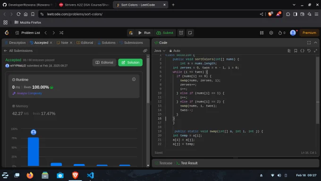Click Analyze Complexity link
Screen dimensions: 321x181
(x=27, y=93)
